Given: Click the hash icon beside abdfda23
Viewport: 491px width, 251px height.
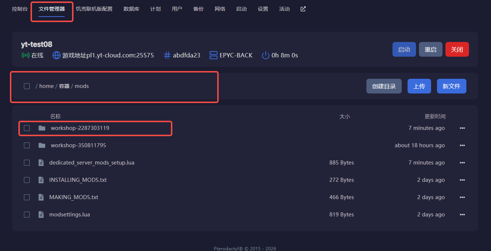Looking at the screenshot, I should [x=167, y=55].
